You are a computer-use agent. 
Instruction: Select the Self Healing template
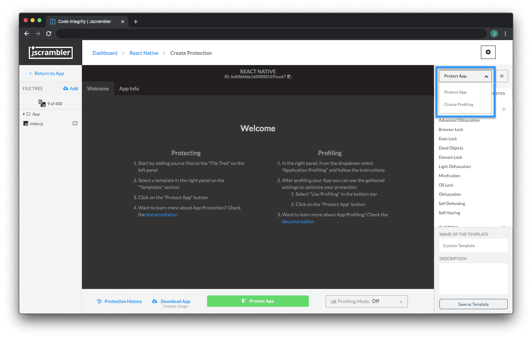pyautogui.click(x=449, y=213)
